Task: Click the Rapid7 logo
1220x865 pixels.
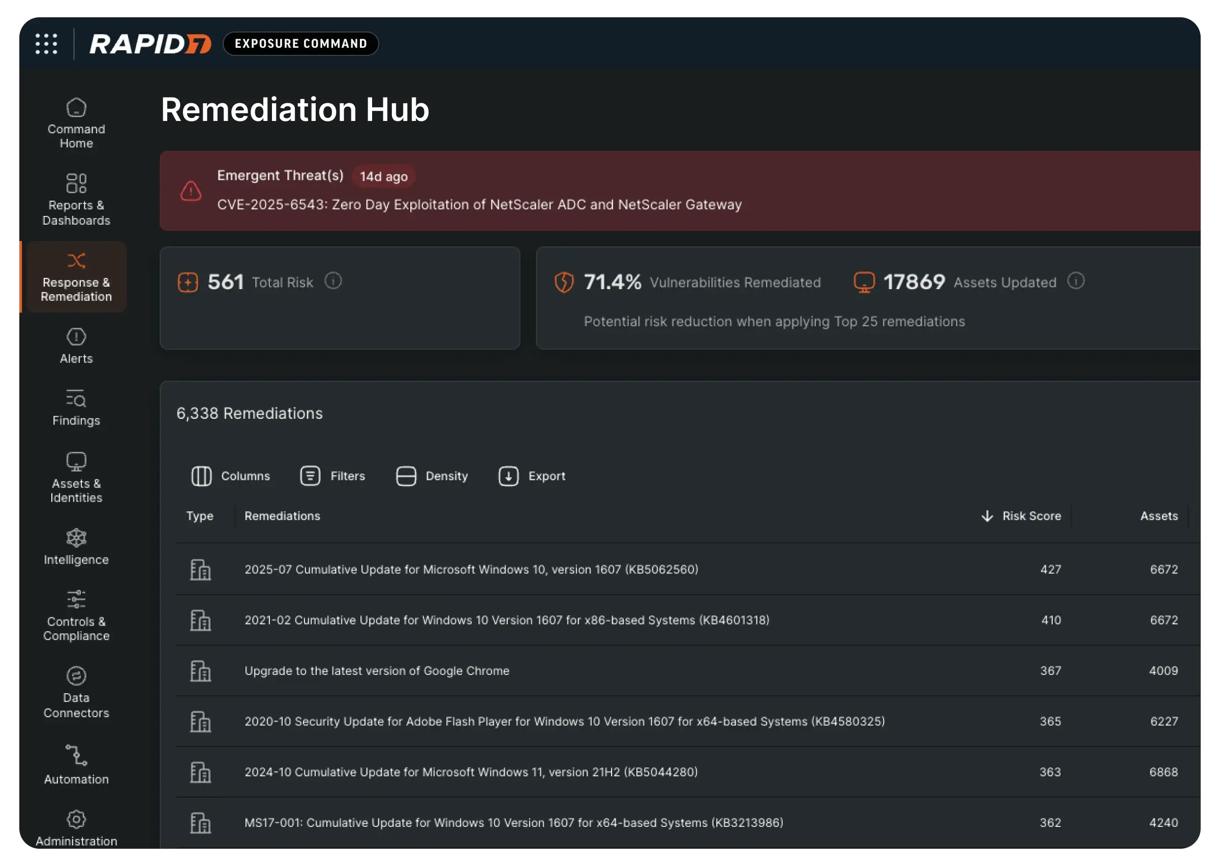Action: coord(150,44)
